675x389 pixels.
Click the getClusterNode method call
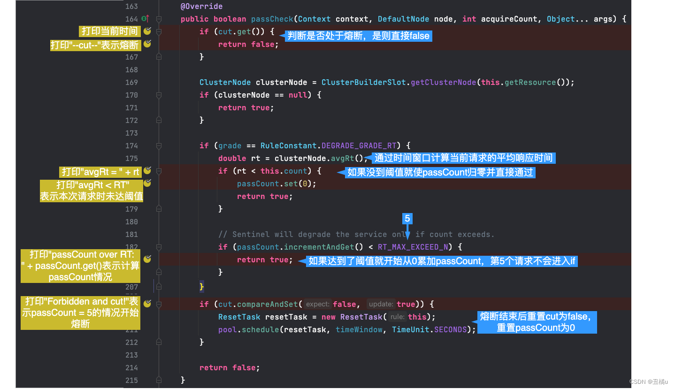pos(444,82)
